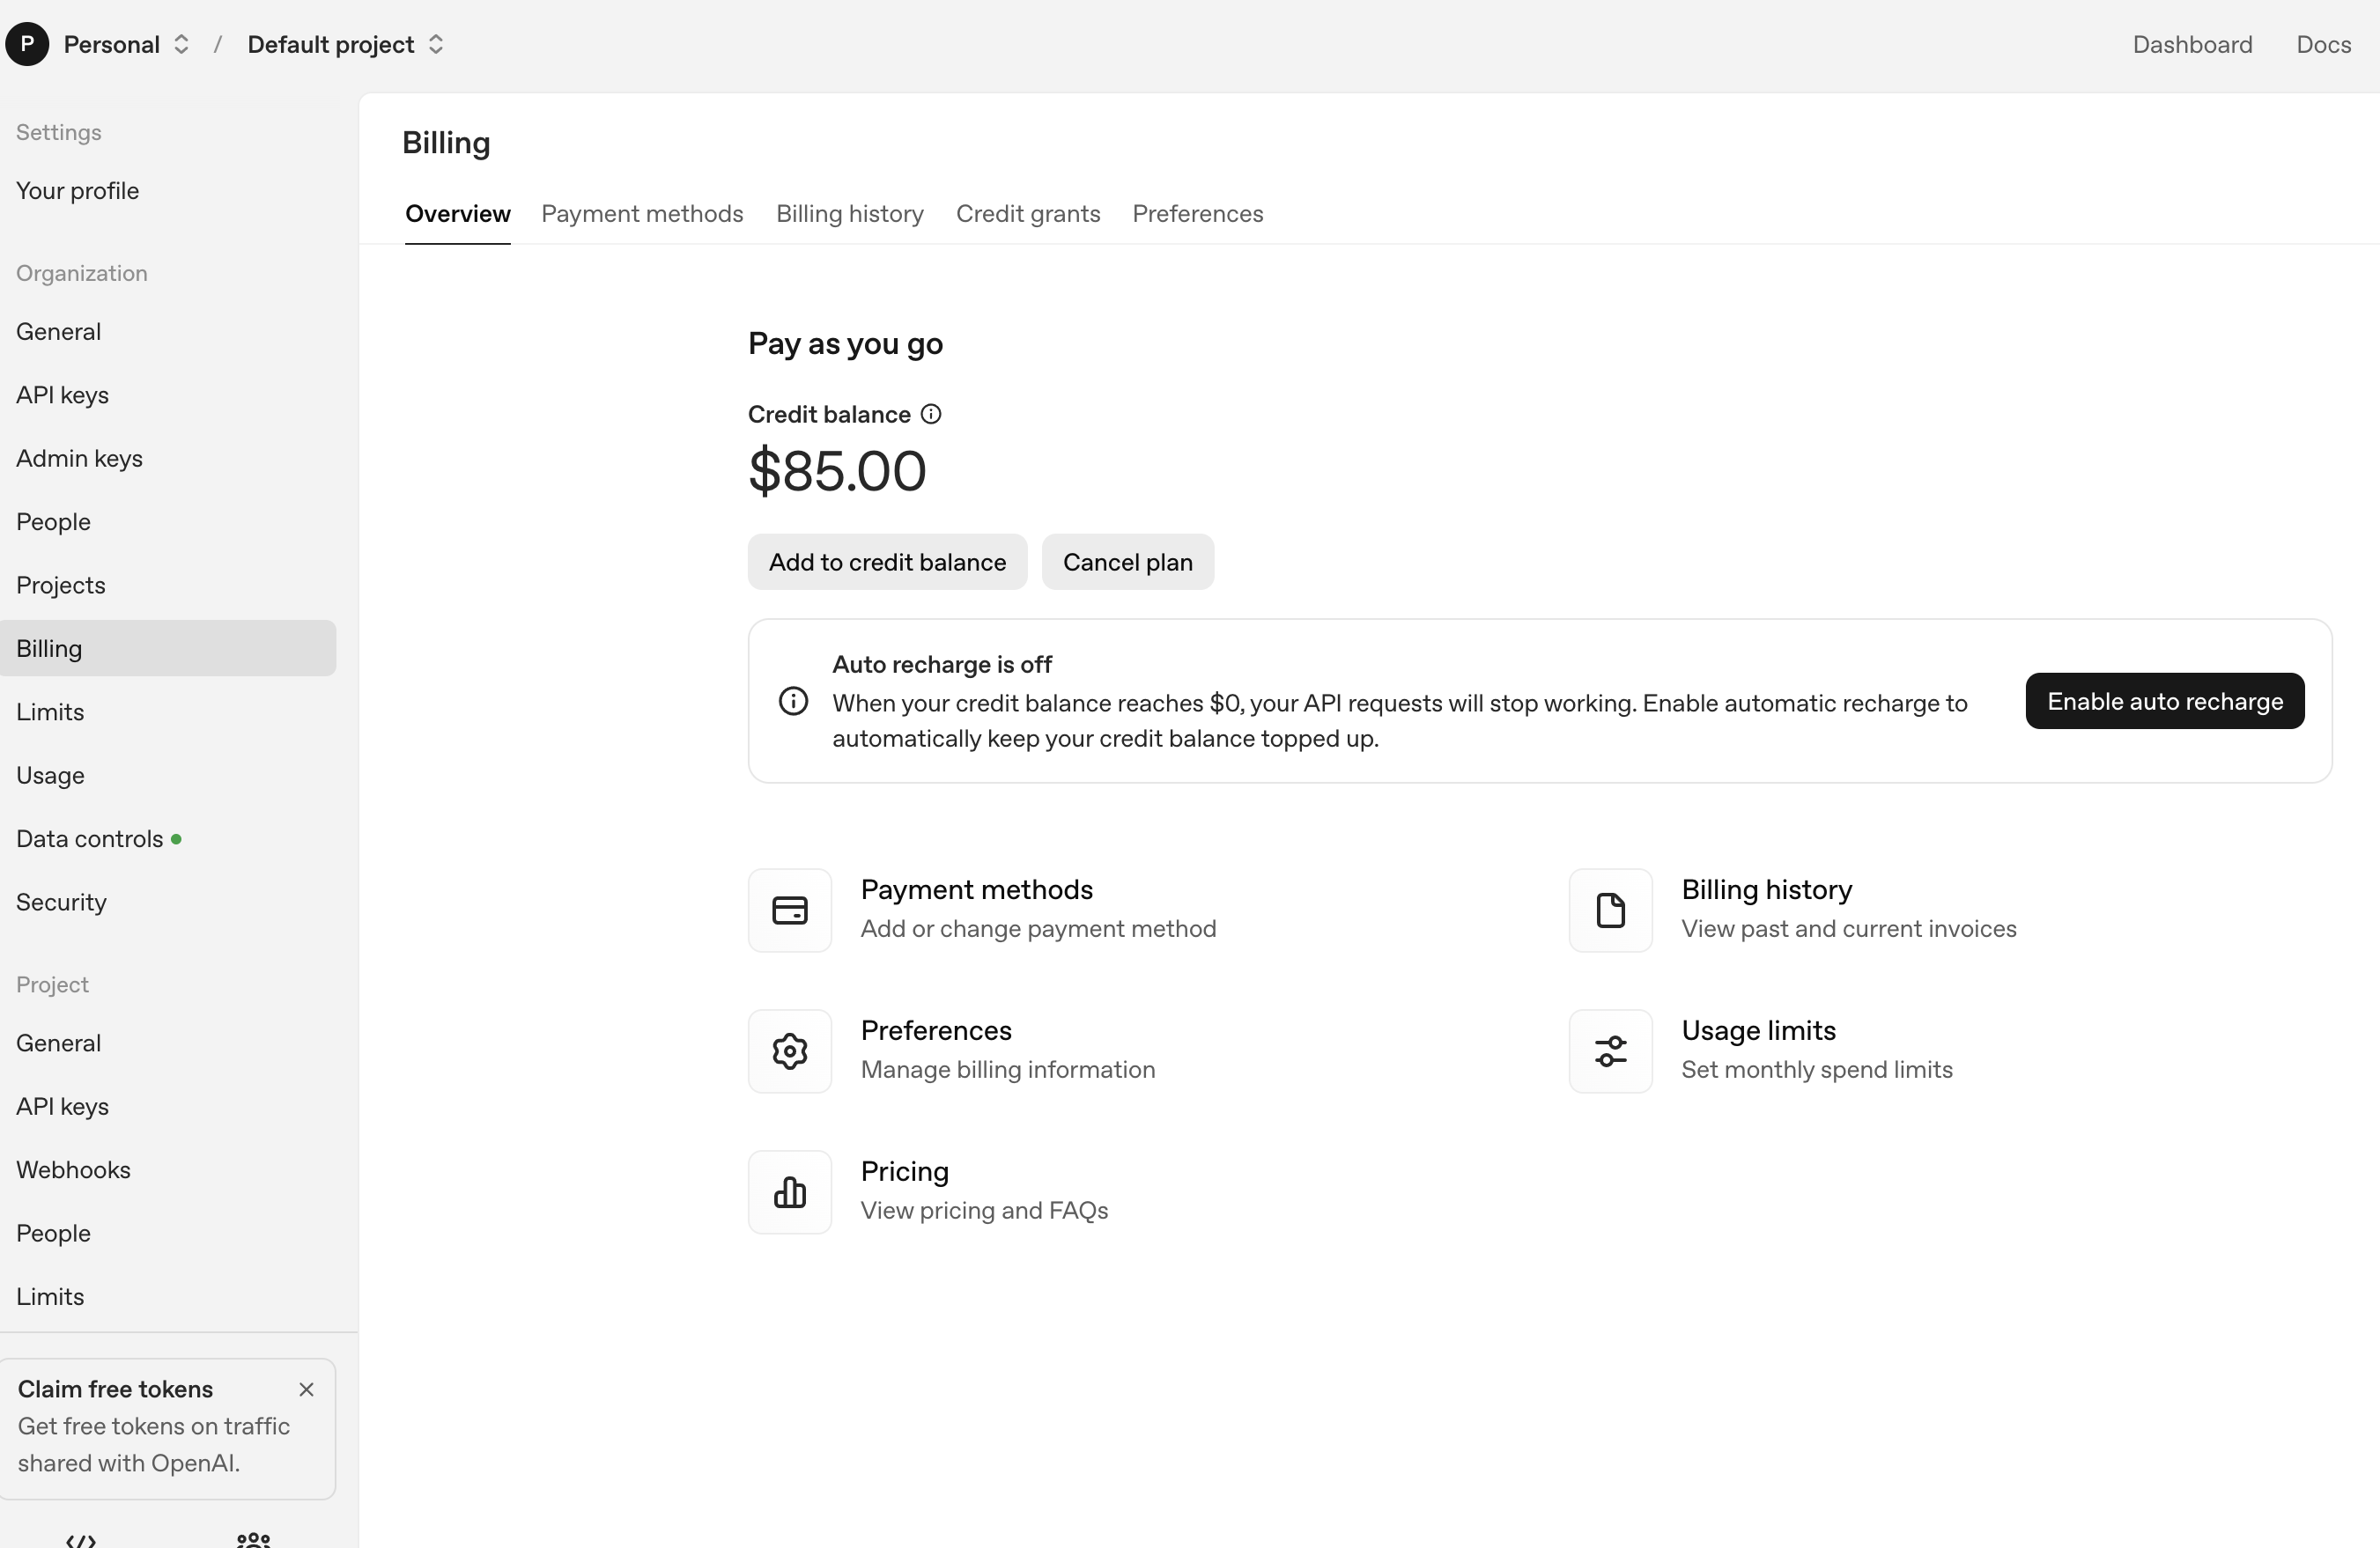Click the Usage limits sliders icon
Image resolution: width=2380 pixels, height=1548 pixels.
(1610, 1051)
